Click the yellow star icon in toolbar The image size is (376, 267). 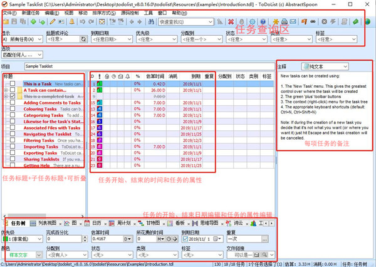click(x=276, y=22)
